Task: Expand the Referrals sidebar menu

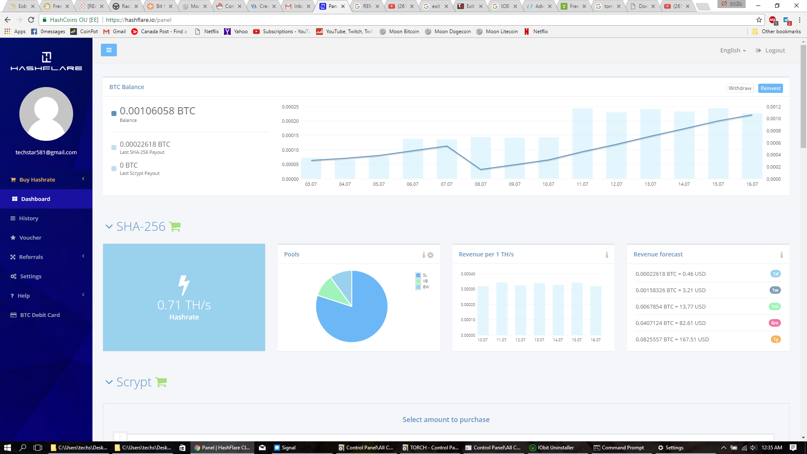Action: click(x=46, y=257)
